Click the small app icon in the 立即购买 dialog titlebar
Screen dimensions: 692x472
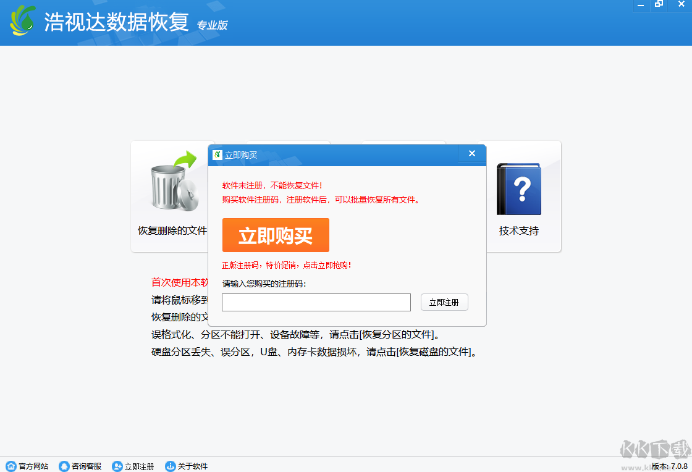tap(216, 154)
